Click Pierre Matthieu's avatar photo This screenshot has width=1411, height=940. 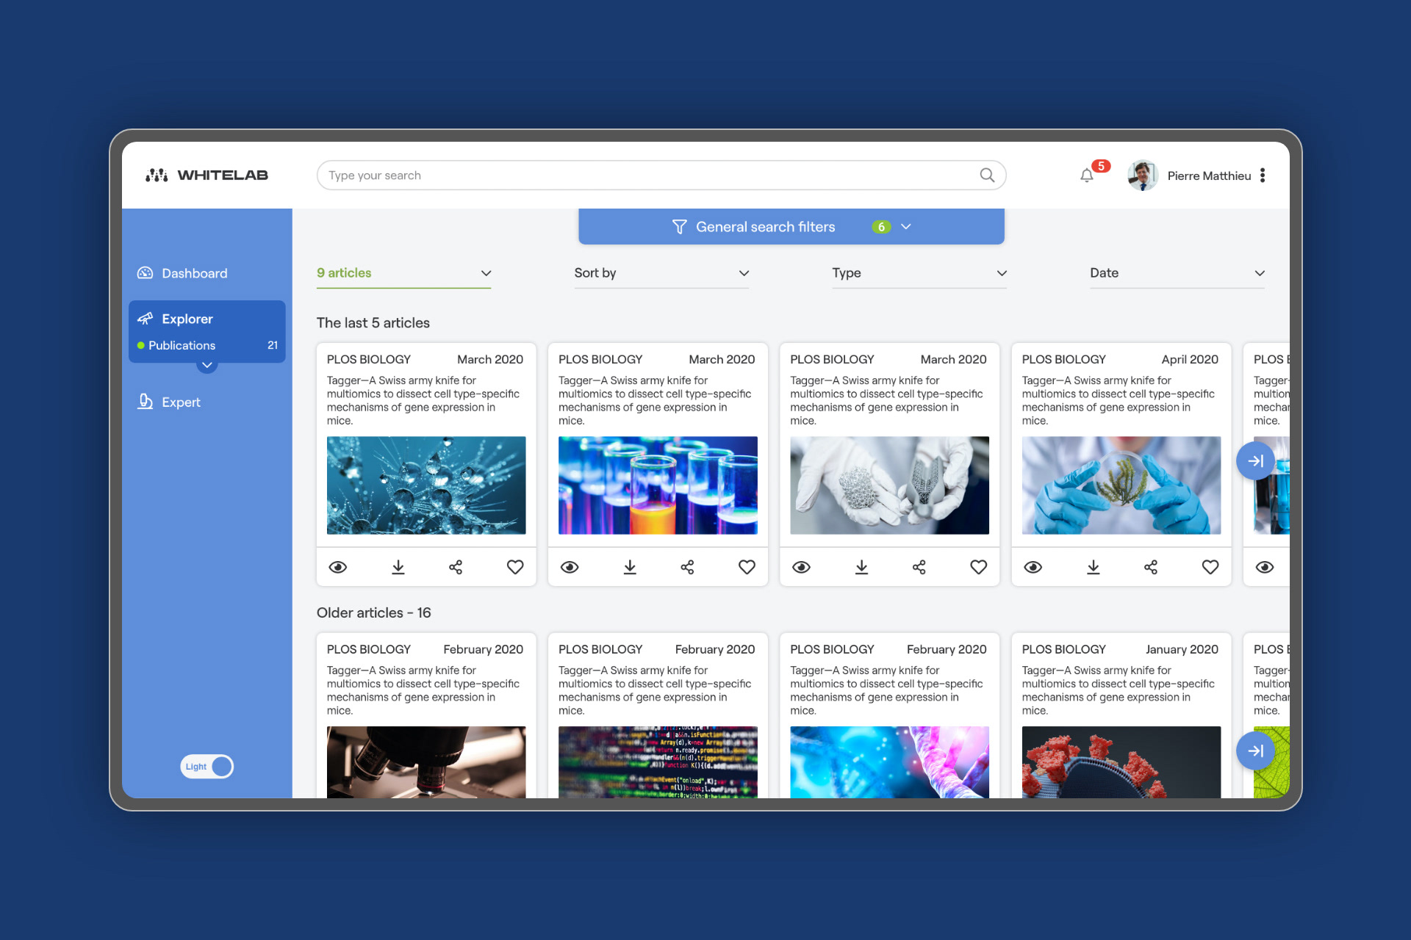[x=1143, y=175]
